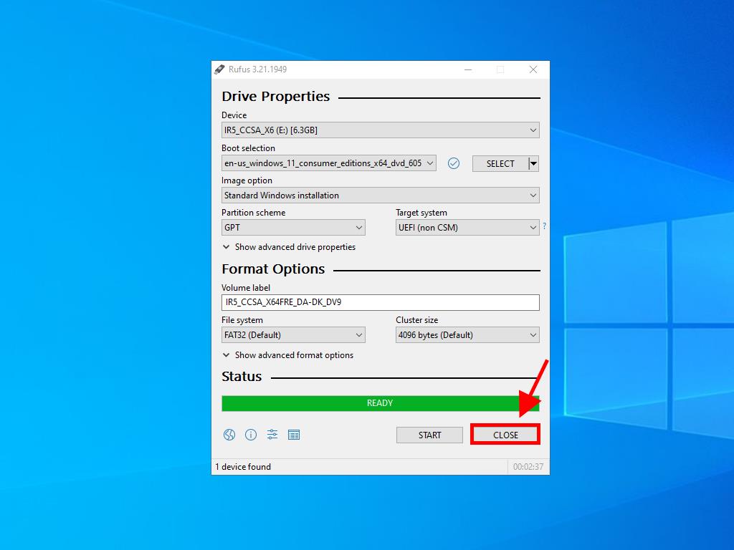Click the Target system help question mark

tap(544, 226)
